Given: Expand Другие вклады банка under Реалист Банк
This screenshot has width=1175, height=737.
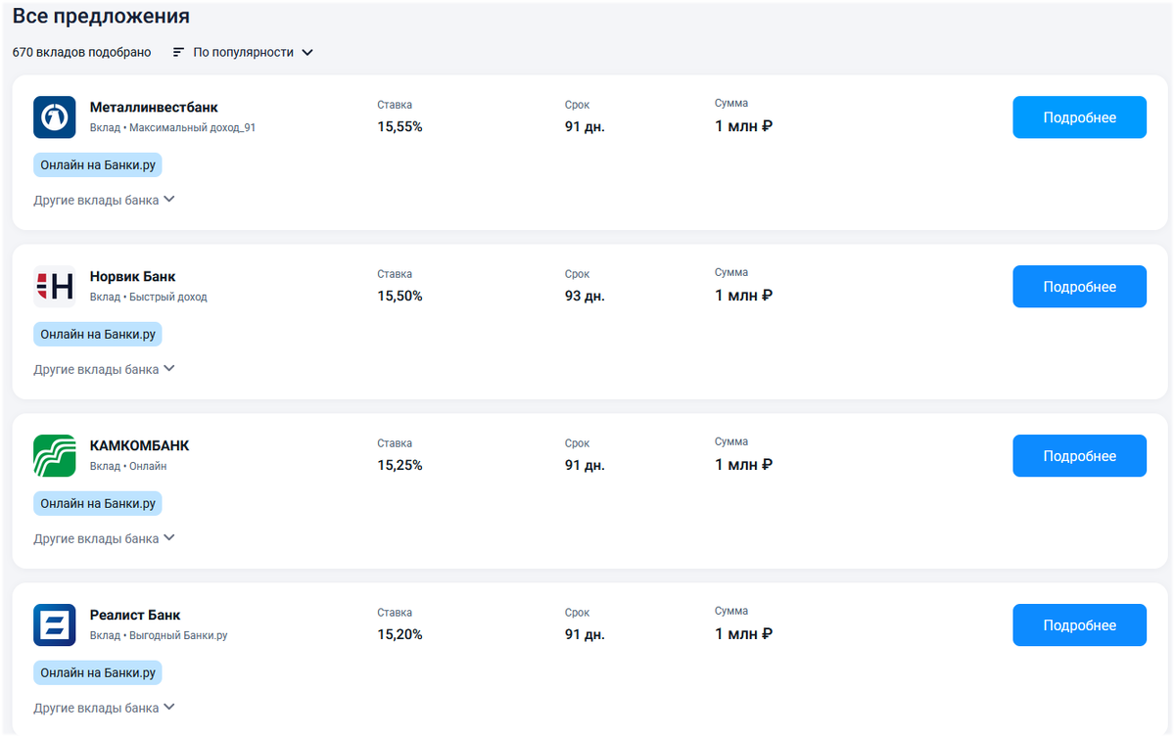Looking at the screenshot, I should (104, 708).
